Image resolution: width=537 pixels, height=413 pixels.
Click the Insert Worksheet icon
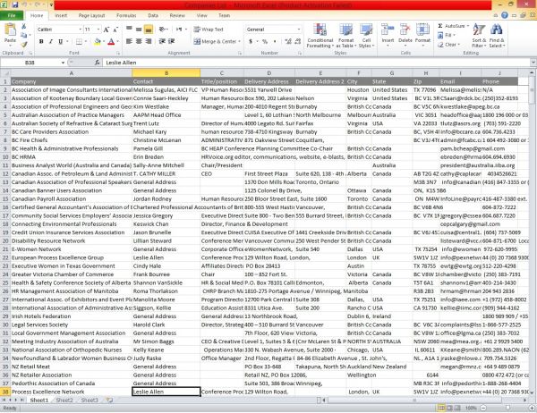(109, 400)
